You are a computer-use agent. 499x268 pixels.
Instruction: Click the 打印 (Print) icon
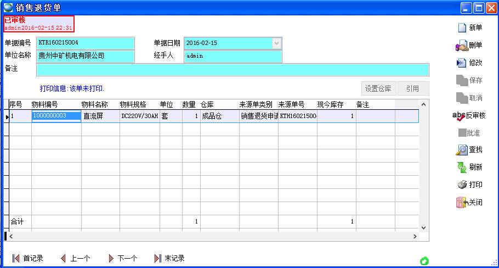pyautogui.click(x=462, y=185)
